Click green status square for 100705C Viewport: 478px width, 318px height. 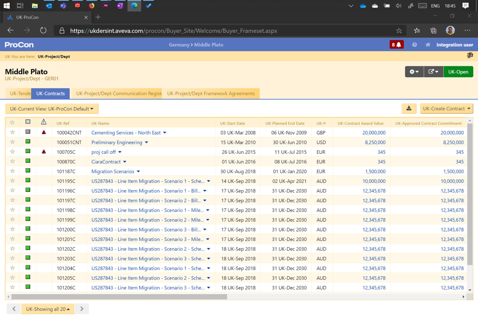click(x=28, y=151)
